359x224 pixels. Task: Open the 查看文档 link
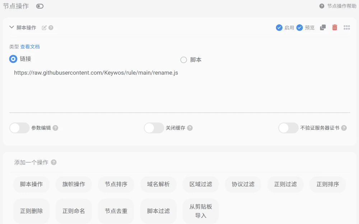click(x=30, y=47)
